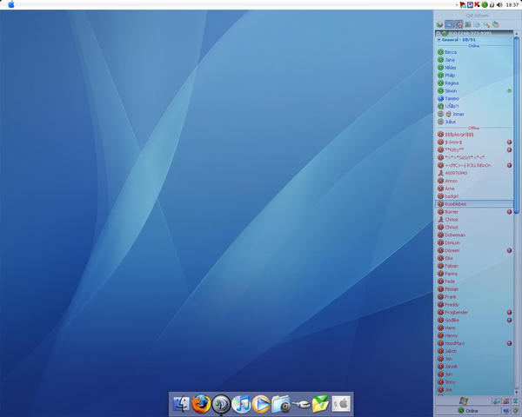Screen dimensions: 522x417
Task: Open QIP main menu via Windows flag button
Action: (463, 401)
